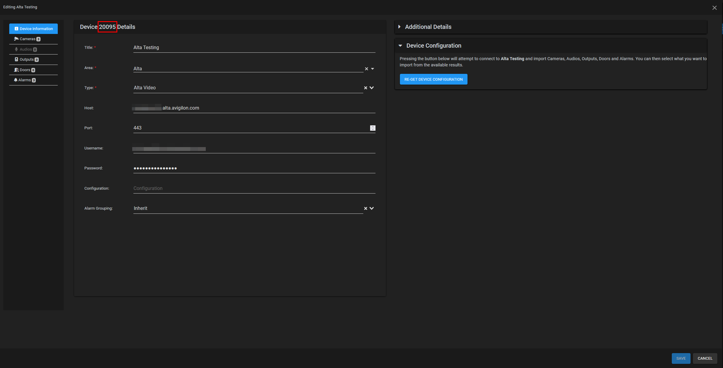This screenshot has height=368, width=723.
Task: Click the info icon in Device Information
Action: (x=16, y=29)
